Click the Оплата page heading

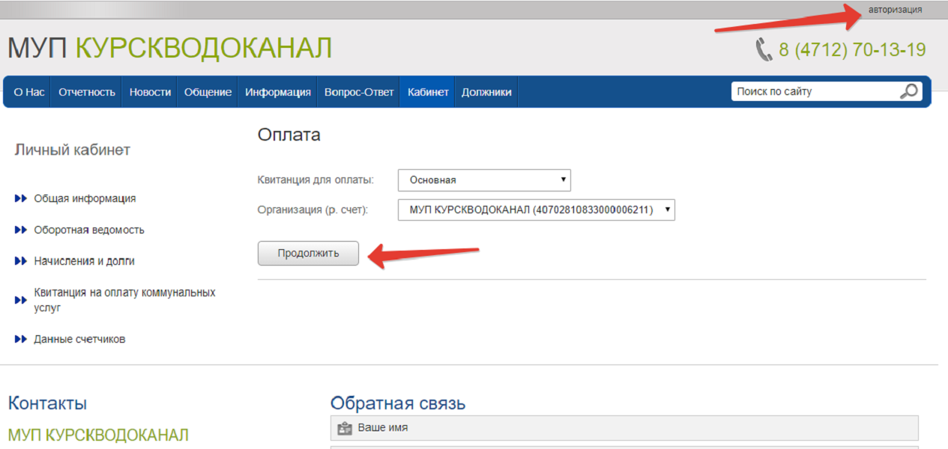289,135
